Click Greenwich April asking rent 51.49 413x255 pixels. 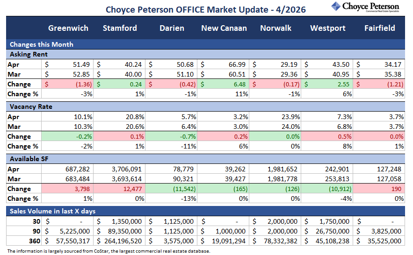coord(81,64)
